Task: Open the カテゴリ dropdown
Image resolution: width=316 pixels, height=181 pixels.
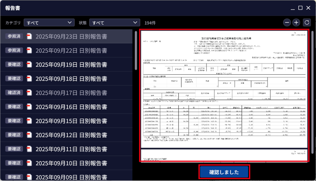Action: (49, 22)
